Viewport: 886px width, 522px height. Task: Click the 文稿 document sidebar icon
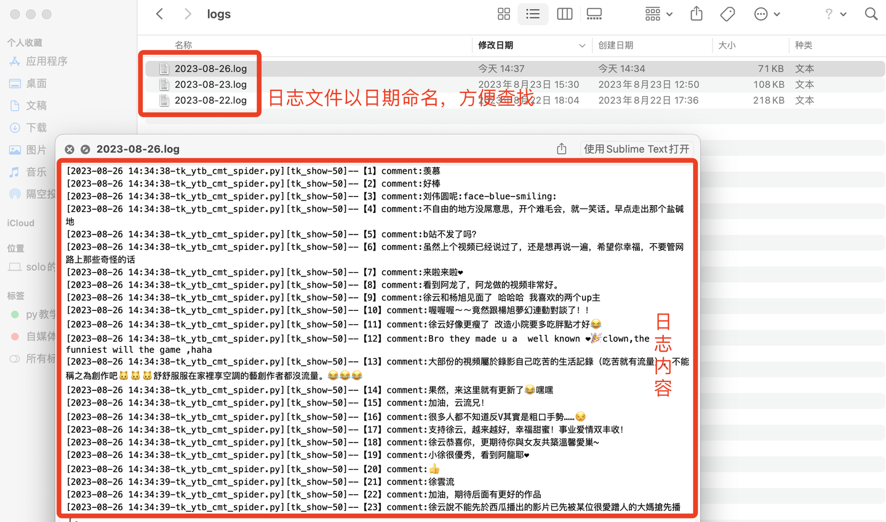click(x=15, y=105)
